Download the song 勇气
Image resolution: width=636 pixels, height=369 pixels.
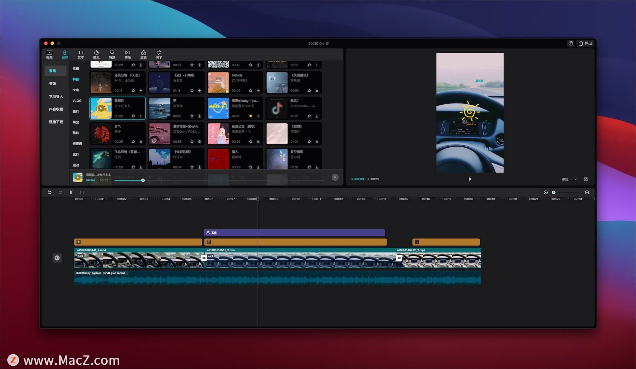pos(141,142)
